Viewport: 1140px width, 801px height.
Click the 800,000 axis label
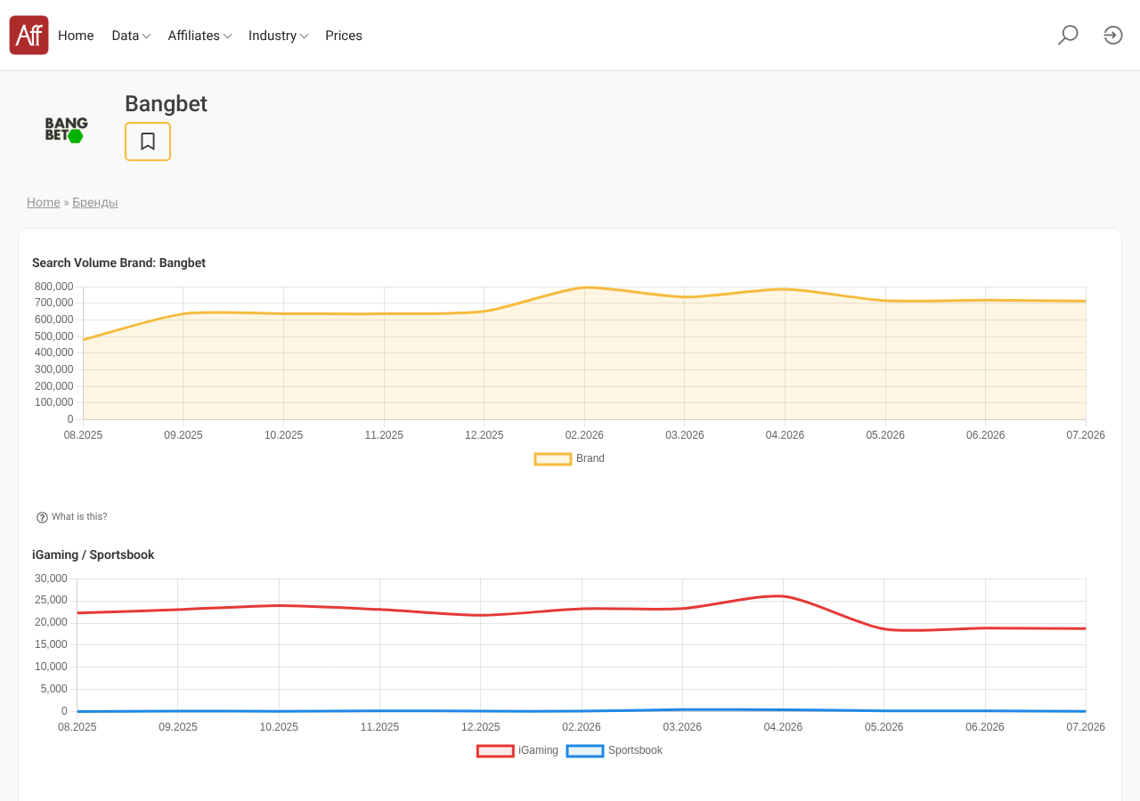coord(54,287)
